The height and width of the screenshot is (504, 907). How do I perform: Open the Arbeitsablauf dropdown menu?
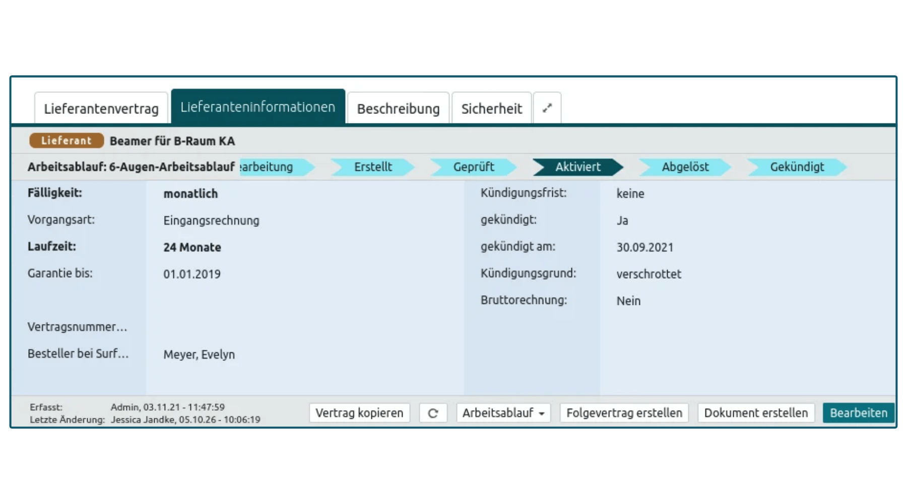point(503,413)
